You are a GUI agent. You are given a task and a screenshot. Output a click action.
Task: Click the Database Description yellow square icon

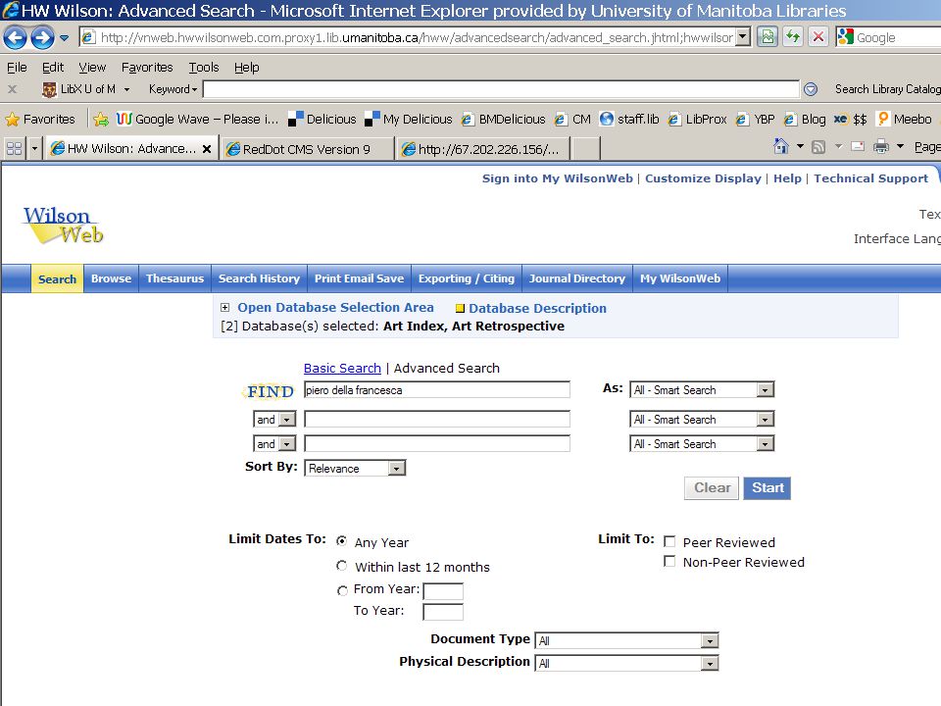[x=460, y=309]
